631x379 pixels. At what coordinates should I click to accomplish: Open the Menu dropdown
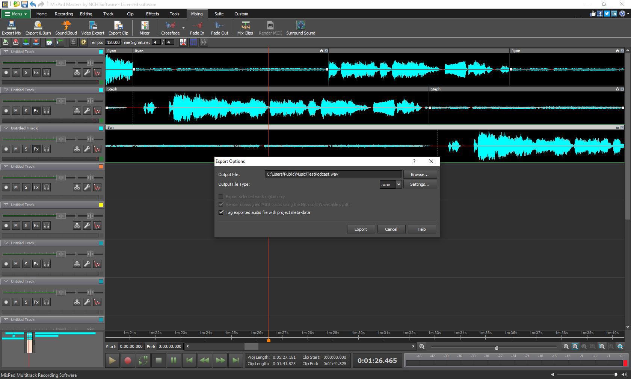[x=15, y=14]
